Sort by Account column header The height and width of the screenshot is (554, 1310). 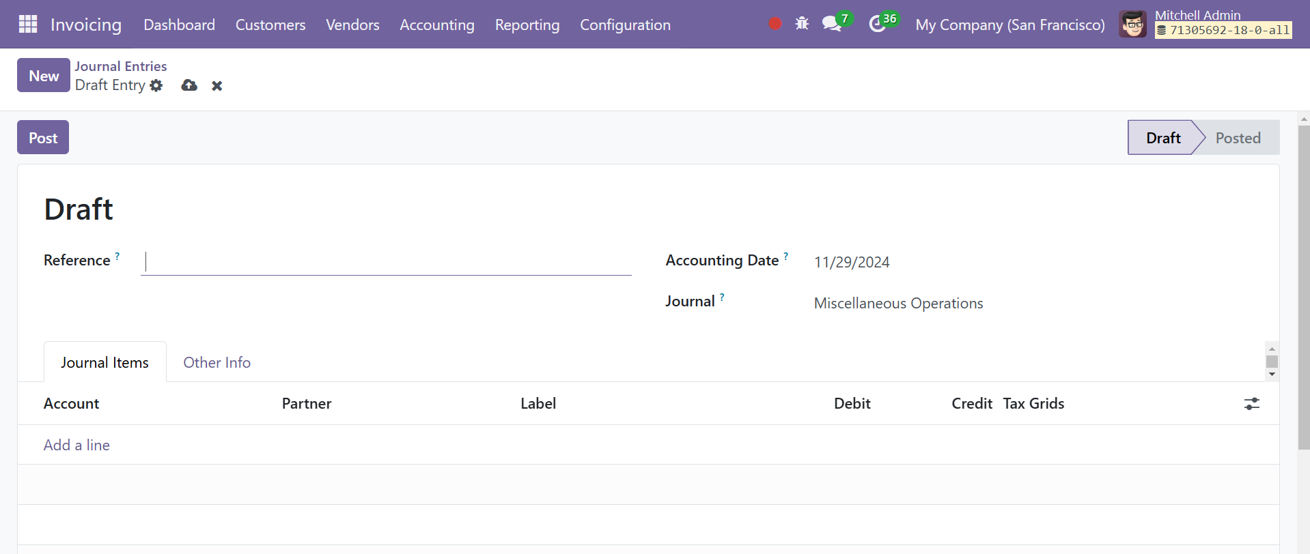click(x=72, y=403)
